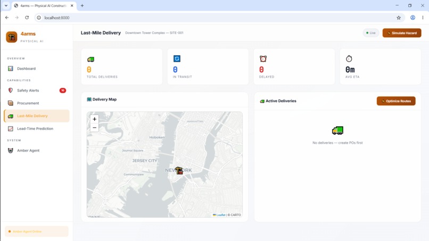Zoom in on the delivery map
The width and height of the screenshot is (429, 241).
94,119
